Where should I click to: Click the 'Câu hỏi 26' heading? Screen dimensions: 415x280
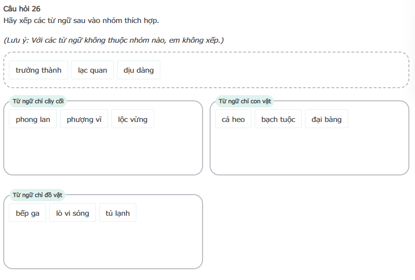point(22,9)
